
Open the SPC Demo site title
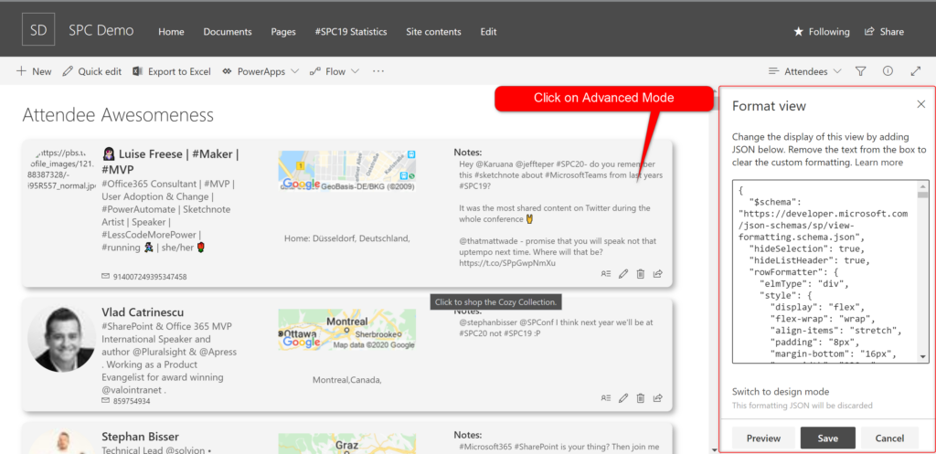click(x=101, y=30)
